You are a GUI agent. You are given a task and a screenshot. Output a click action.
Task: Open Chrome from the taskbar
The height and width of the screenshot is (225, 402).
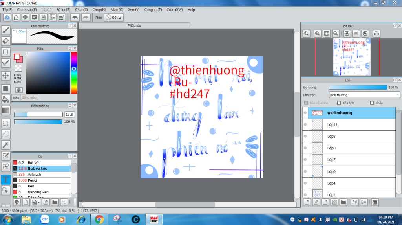(x=99, y=220)
